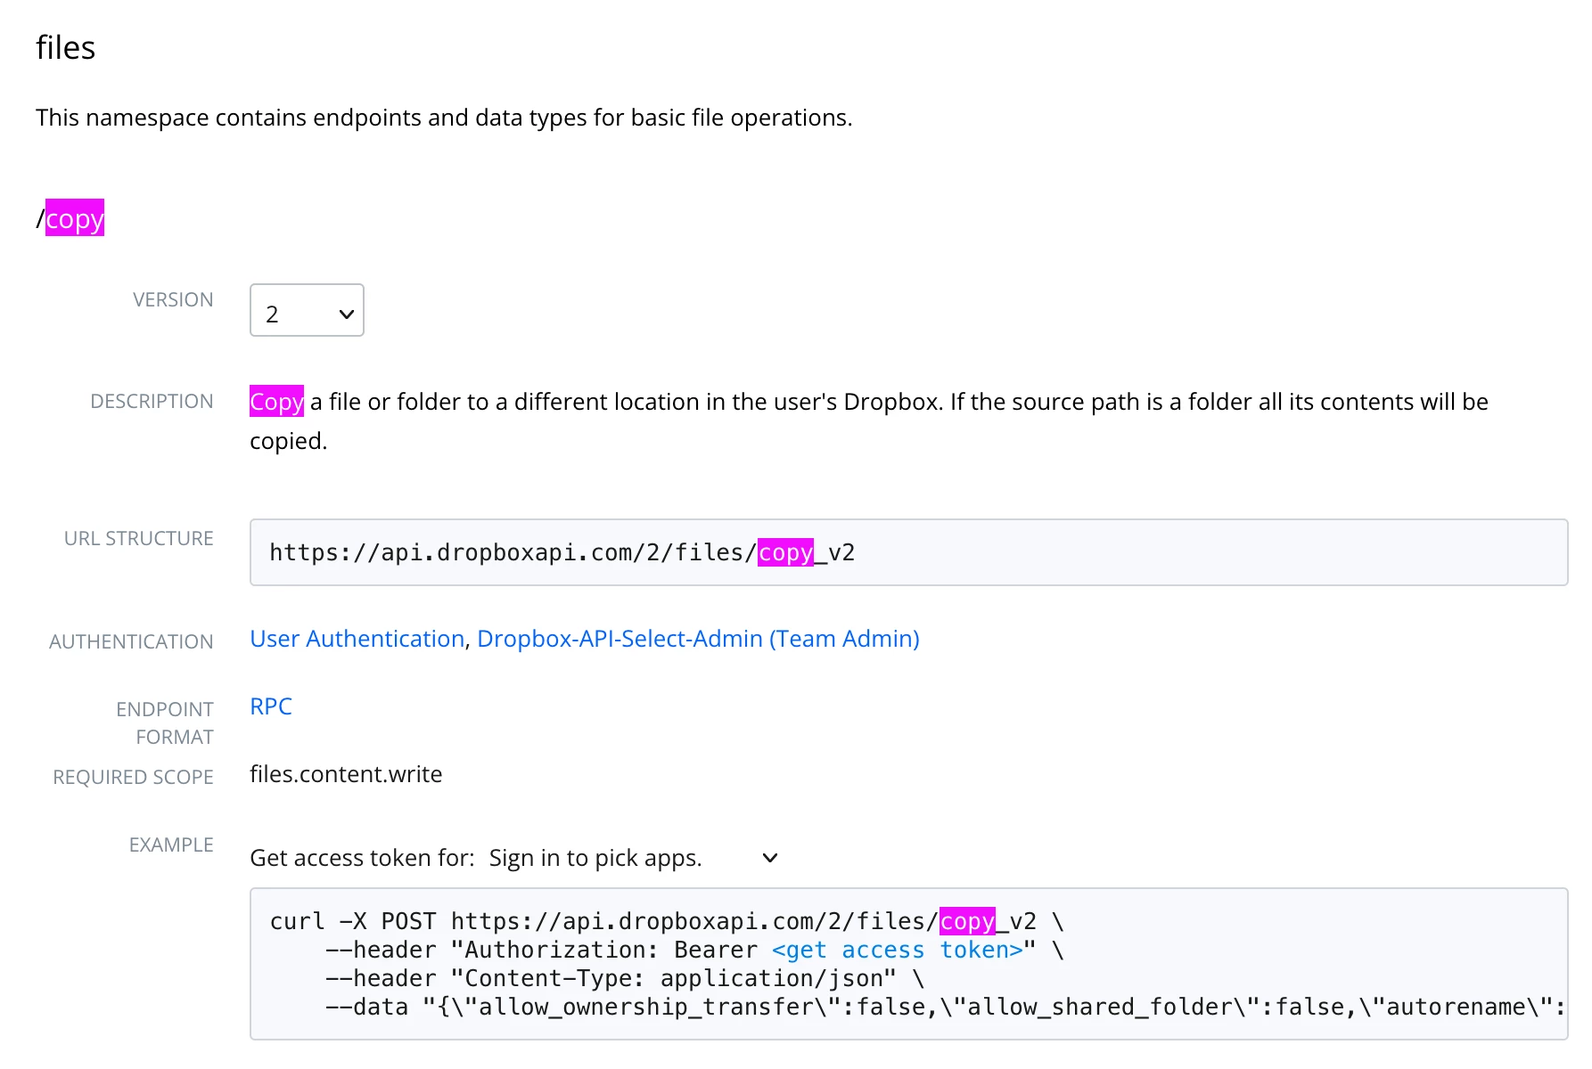Open Dropbox-API-Select-Admin (Team Admin) link
Viewport: 1592px width, 1069px height.
coord(698,639)
